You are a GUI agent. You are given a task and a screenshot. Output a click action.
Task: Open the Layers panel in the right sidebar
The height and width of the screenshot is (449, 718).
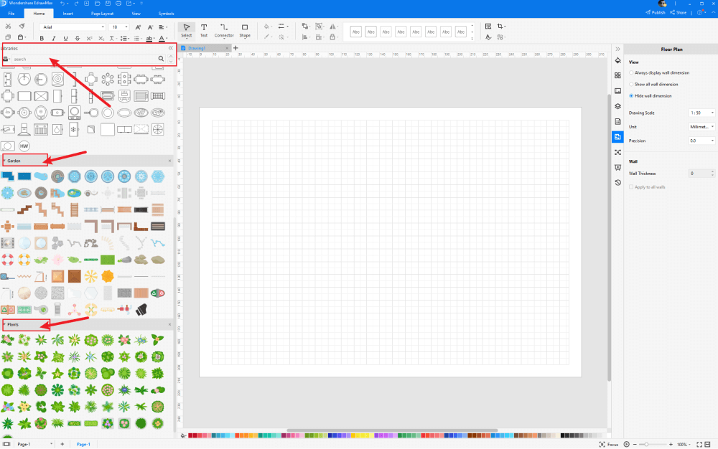point(617,105)
